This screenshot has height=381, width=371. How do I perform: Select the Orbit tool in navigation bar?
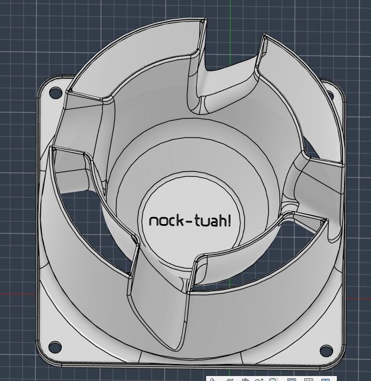point(212,380)
